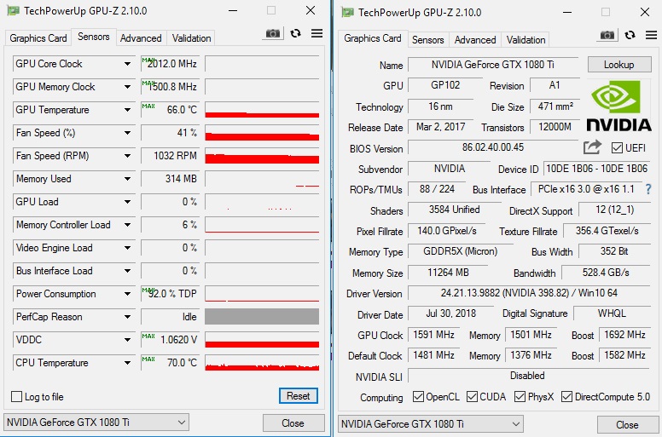
Task: Click GPU-Z app icon in Sensors window title
Action: point(13,10)
